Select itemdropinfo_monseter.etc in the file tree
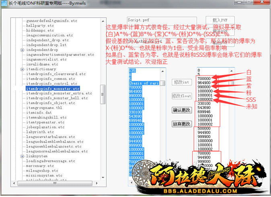This screenshot has height=197, width=271. coord(52,88)
